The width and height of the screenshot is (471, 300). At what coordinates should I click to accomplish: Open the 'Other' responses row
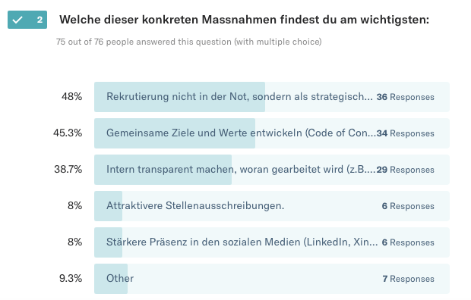click(x=271, y=279)
